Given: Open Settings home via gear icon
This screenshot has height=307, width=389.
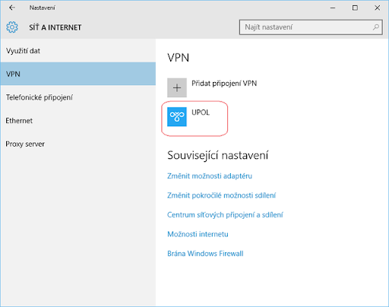Looking at the screenshot, I should pyautogui.click(x=12, y=27).
